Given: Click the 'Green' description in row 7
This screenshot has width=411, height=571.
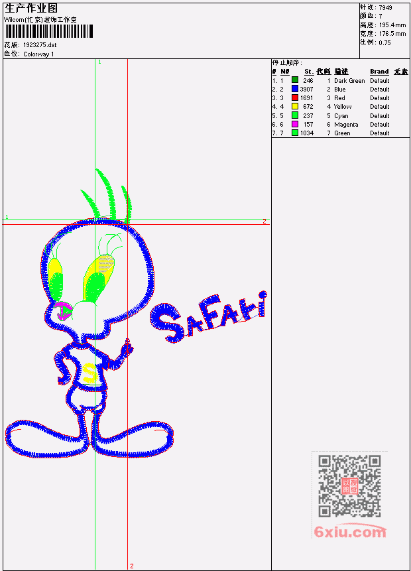Looking at the screenshot, I should click(x=342, y=133).
